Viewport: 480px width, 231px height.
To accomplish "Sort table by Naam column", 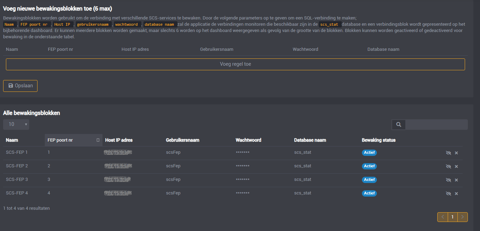I will tap(12, 140).
